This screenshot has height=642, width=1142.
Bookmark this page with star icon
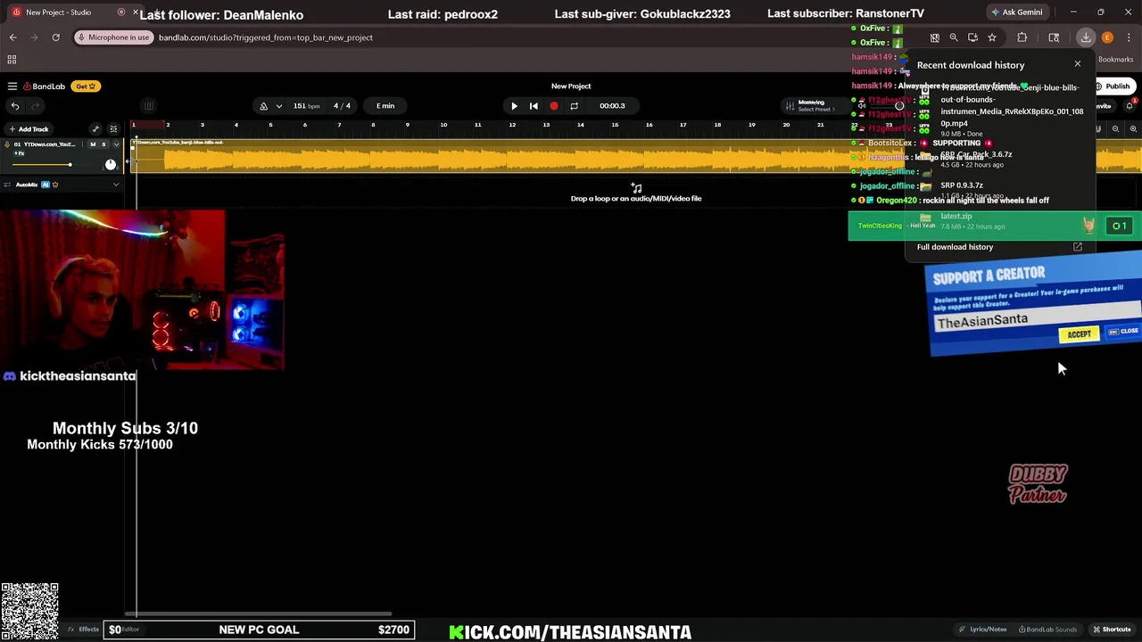coord(992,37)
